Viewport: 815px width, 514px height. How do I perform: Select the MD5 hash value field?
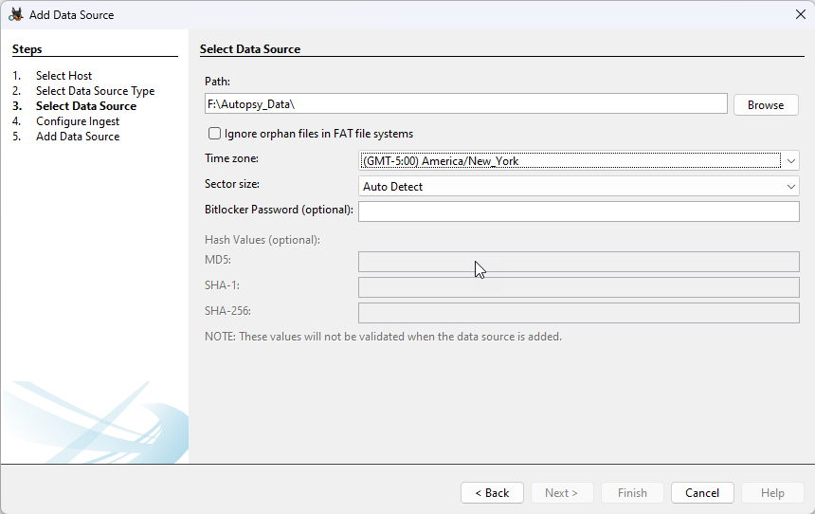[578, 262]
